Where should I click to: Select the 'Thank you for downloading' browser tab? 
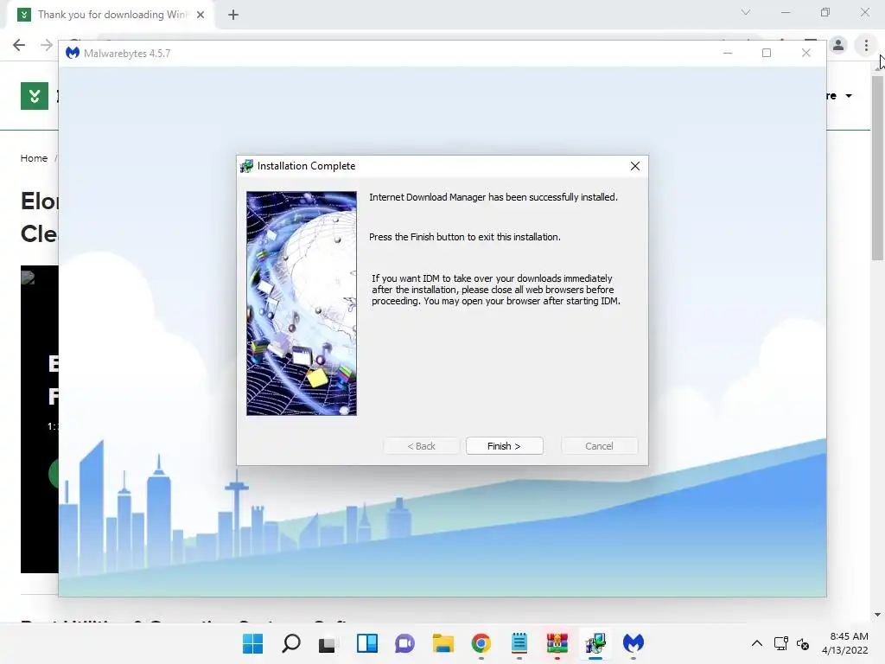pos(111,15)
